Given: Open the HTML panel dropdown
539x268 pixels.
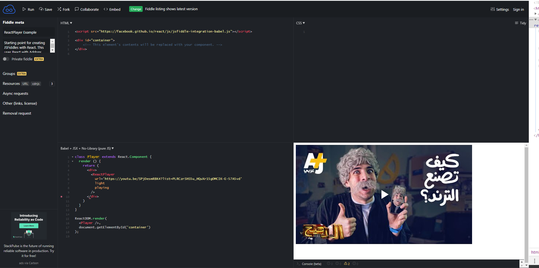Looking at the screenshot, I should (66, 23).
